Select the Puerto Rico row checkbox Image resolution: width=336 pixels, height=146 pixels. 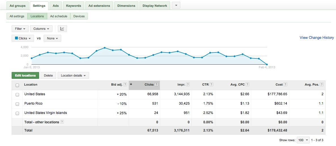17,104
